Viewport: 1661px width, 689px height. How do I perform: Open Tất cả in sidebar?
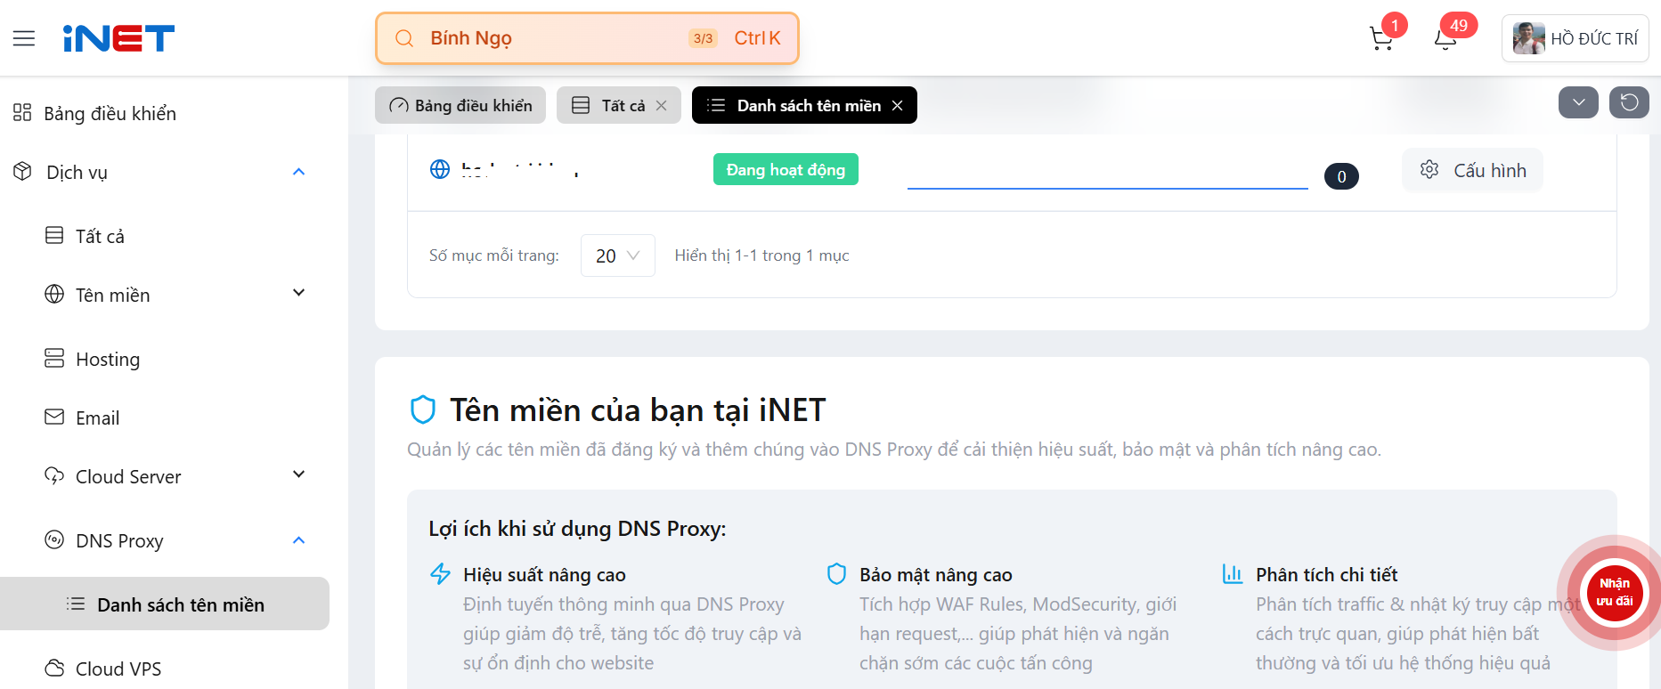click(x=100, y=236)
